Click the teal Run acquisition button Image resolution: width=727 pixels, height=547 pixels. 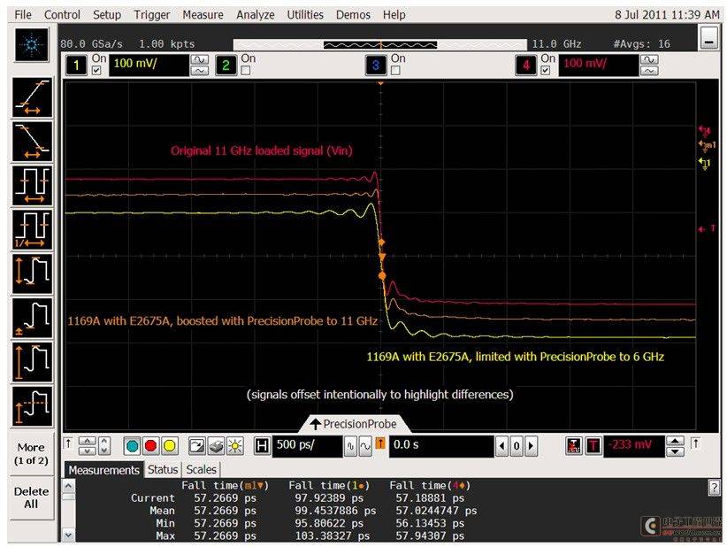pyautogui.click(x=132, y=446)
